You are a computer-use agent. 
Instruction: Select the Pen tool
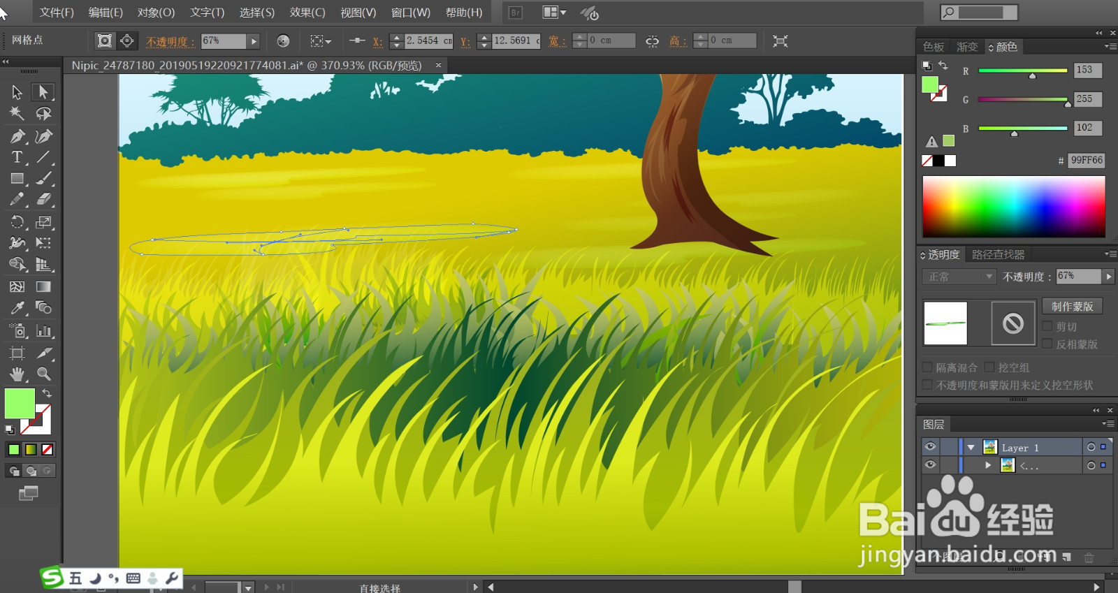coord(17,136)
